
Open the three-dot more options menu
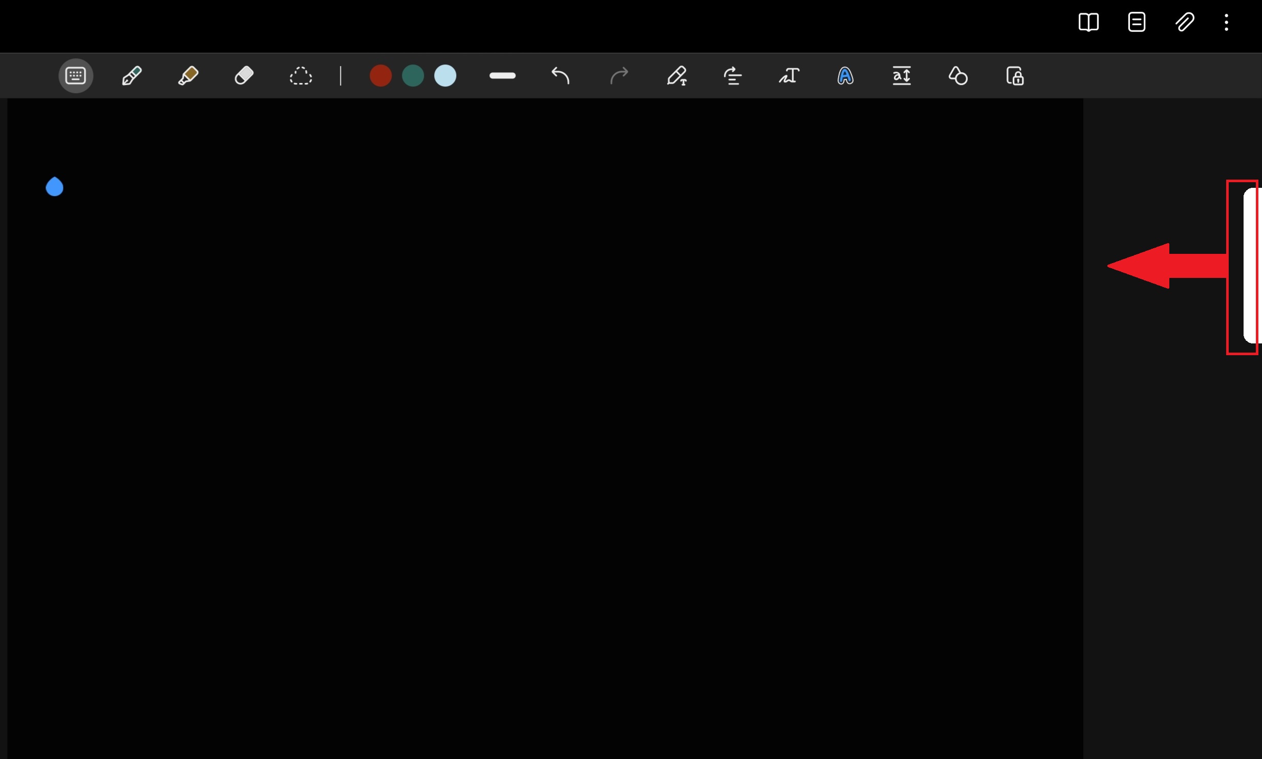pyautogui.click(x=1226, y=23)
